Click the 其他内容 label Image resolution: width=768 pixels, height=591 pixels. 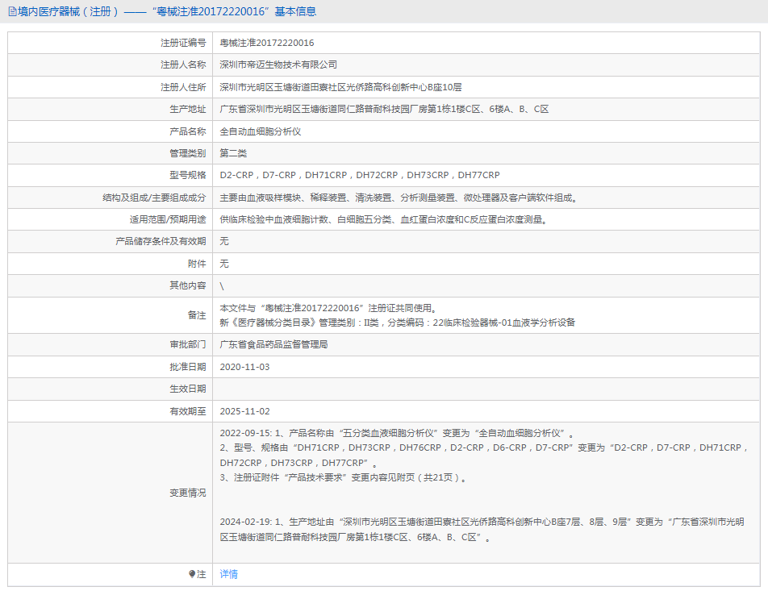(188, 285)
